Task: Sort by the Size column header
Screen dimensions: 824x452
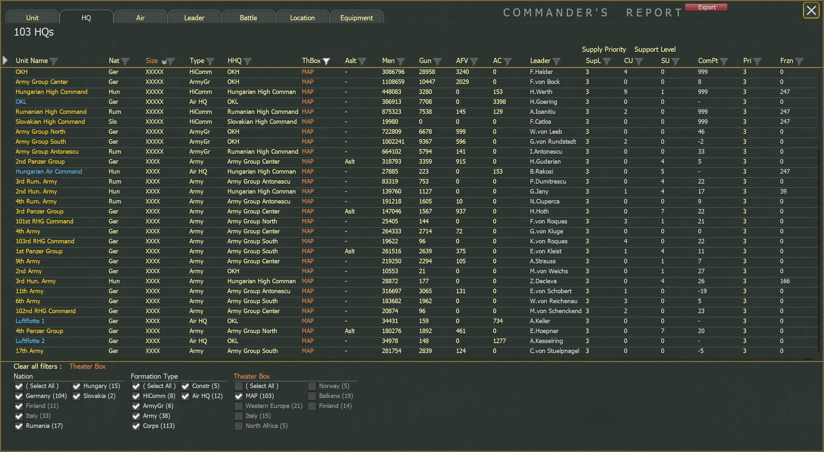Action: (x=152, y=61)
